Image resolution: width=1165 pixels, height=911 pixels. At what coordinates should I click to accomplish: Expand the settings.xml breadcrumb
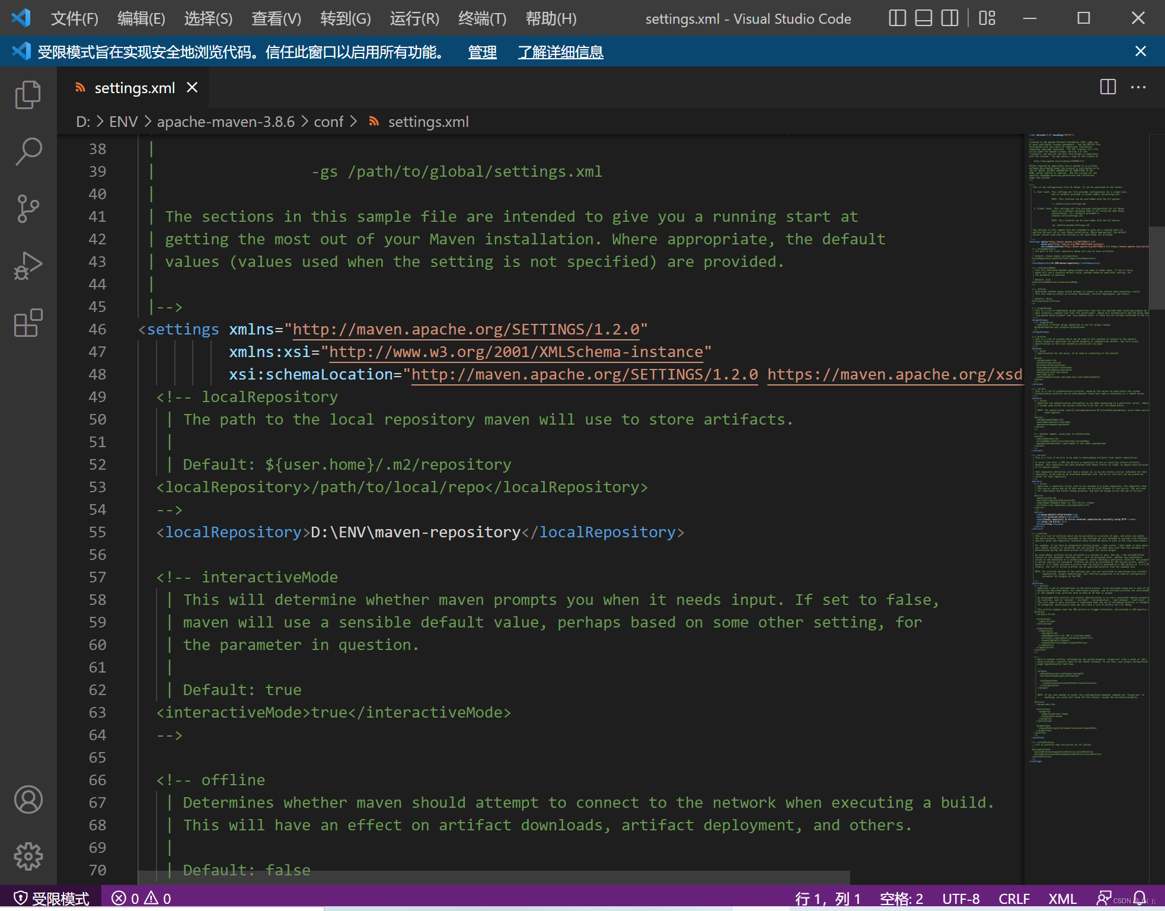[x=428, y=122]
